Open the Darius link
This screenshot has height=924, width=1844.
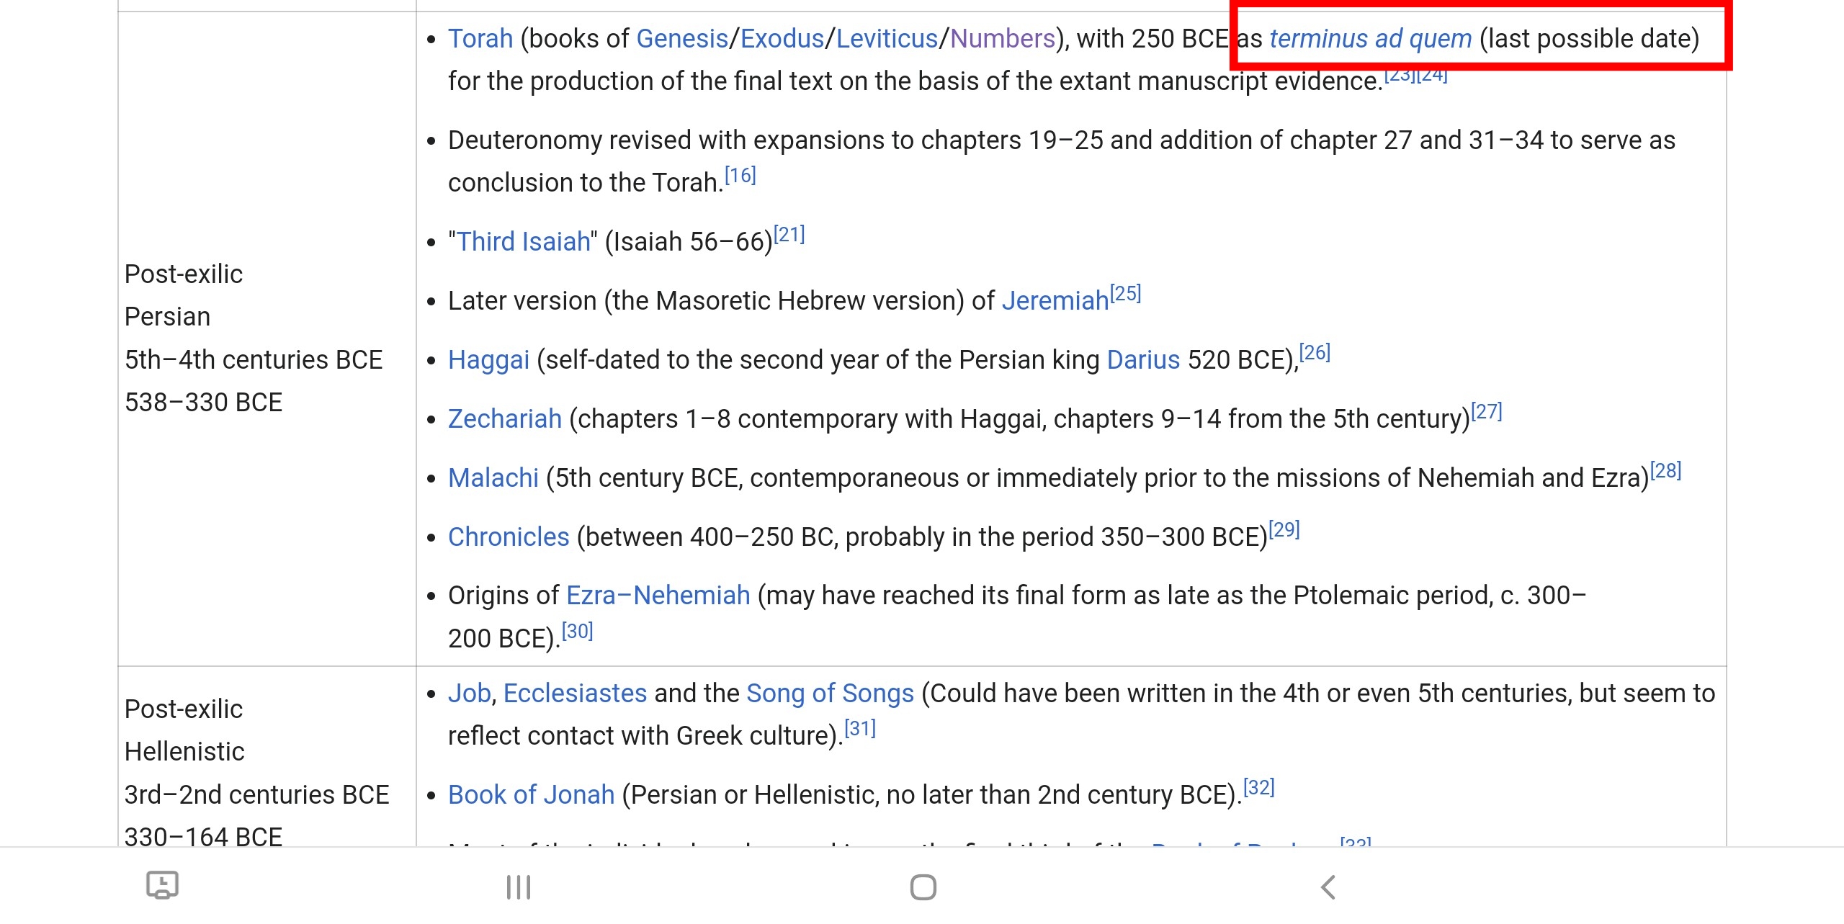pos(1143,359)
